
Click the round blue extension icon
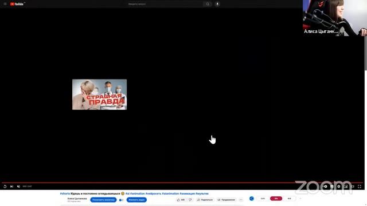(x=252, y=199)
